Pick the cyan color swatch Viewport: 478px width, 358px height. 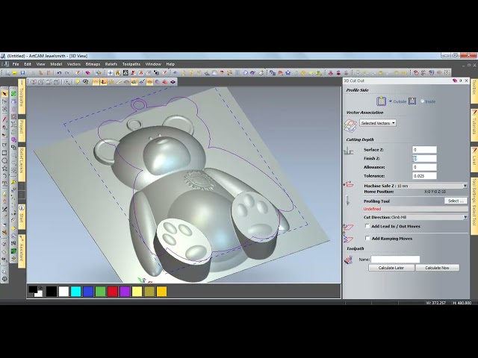coord(75,292)
